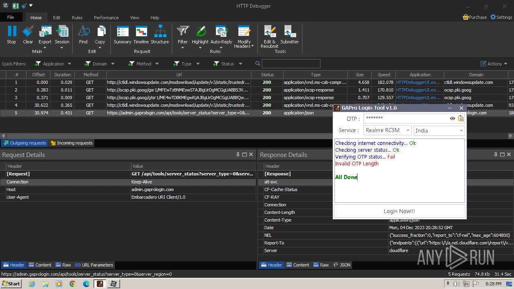Open the Structure view
Viewport: 514px width, 289px height.
coord(160,34)
